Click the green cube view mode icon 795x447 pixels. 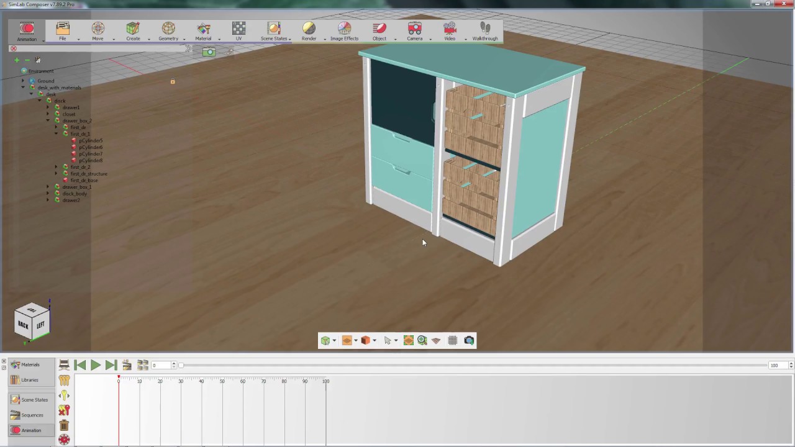[x=325, y=340]
